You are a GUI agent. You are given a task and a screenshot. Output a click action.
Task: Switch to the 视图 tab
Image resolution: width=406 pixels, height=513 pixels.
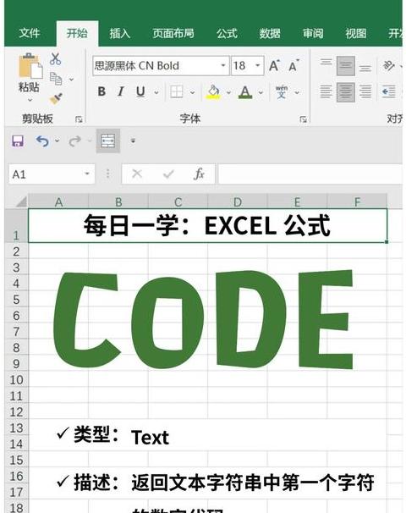pyautogui.click(x=356, y=33)
